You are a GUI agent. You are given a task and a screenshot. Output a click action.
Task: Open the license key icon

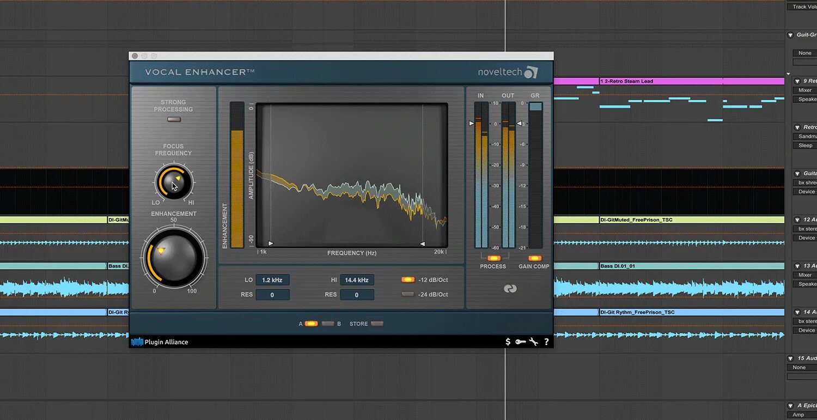tap(521, 342)
